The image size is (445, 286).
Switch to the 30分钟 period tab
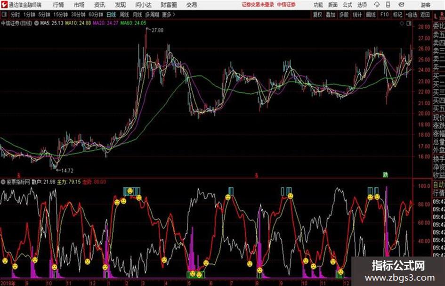point(78,15)
